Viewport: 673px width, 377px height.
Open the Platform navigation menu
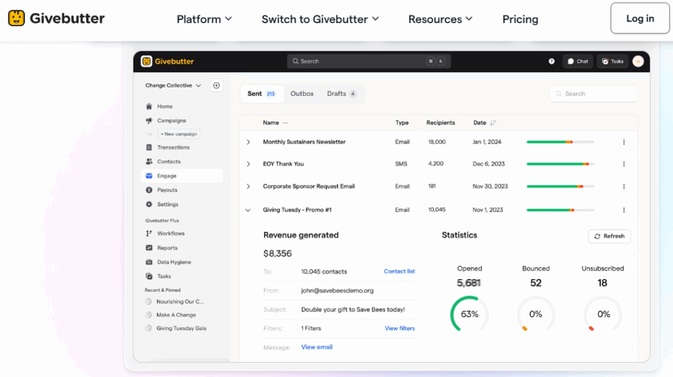[204, 19]
